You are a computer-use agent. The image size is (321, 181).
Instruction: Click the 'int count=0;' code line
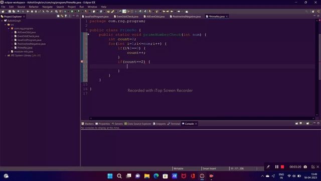[x=122, y=39]
